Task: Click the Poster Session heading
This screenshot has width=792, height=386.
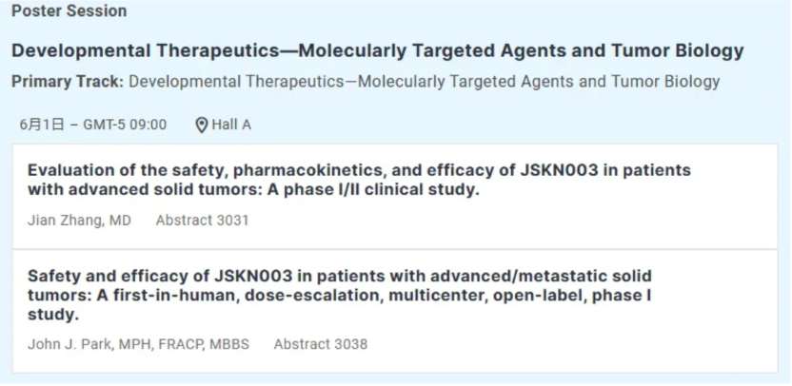Action: pyautogui.click(x=69, y=11)
